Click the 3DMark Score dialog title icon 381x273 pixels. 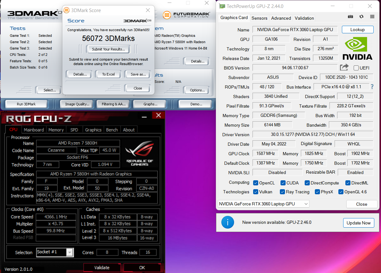tap(66, 10)
